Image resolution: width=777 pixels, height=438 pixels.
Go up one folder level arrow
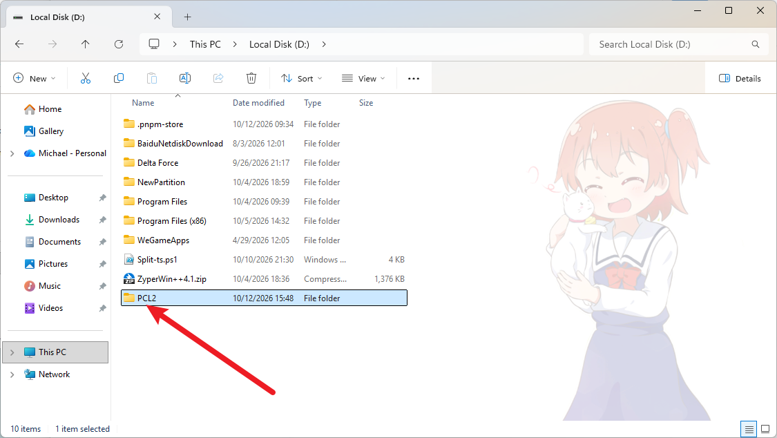(x=85, y=44)
